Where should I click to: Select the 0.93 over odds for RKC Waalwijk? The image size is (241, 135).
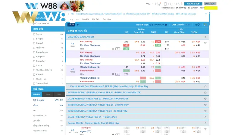point(158,42)
